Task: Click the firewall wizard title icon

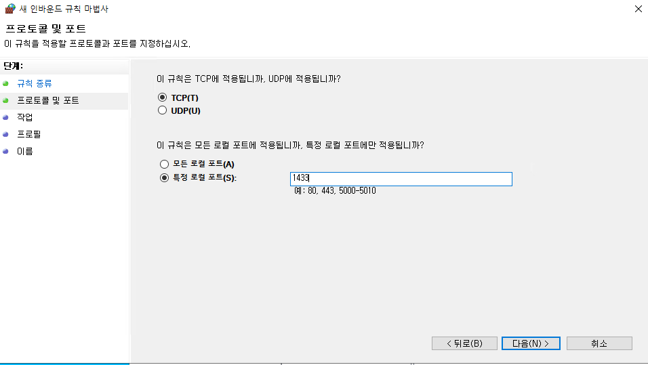Action: click(10, 9)
